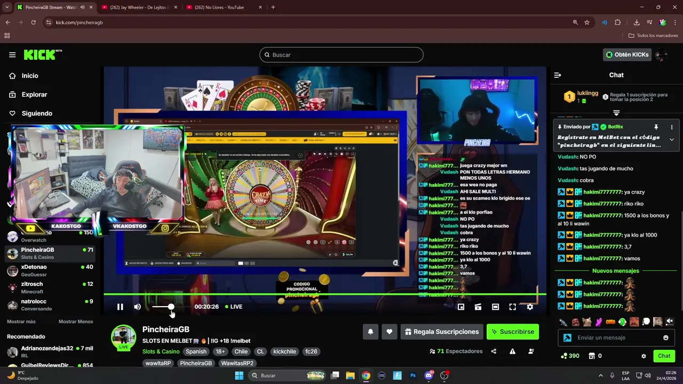Click Regala Suscripciones button
The height and width of the screenshot is (384, 683).
point(442,332)
